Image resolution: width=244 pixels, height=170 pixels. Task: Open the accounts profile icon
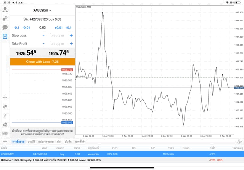[x=5, y=10]
